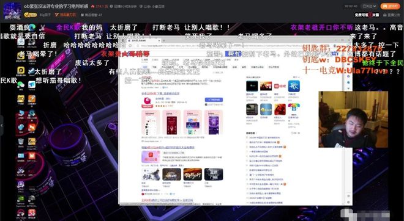The image size is (404, 221).
Task: Open the 剑来 game thumbnail
Action: pyautogui.click(x=151, y=175)
